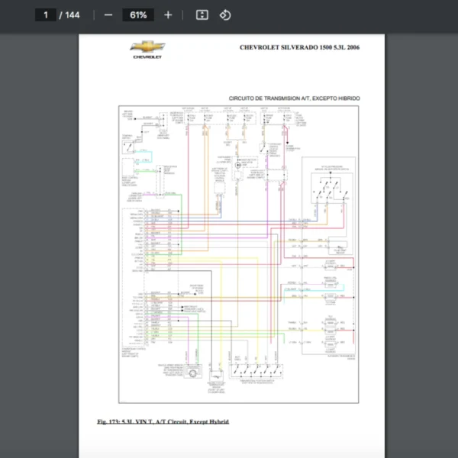Click the CIRCUITO DE TRANSMISION A/T, EXCEPTO HIBRIDO heading

(294, 98)
